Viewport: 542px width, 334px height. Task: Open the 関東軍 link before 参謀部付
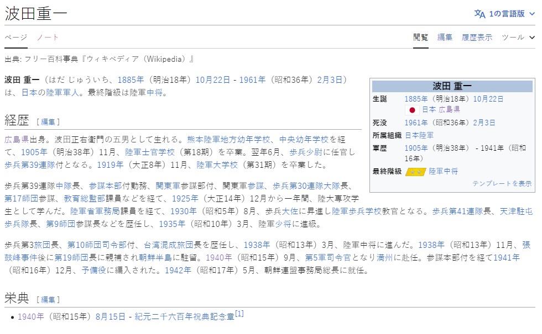click(168, 186)
